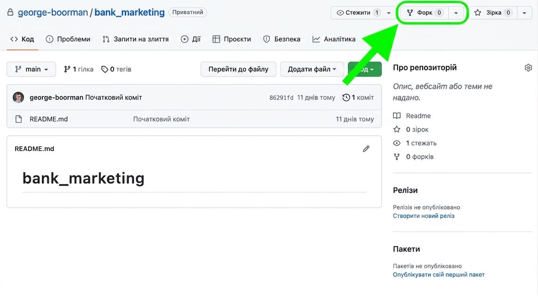The image size is (538, 296).
Task: Open the george-boorman owner link
Action: (53, 12)
